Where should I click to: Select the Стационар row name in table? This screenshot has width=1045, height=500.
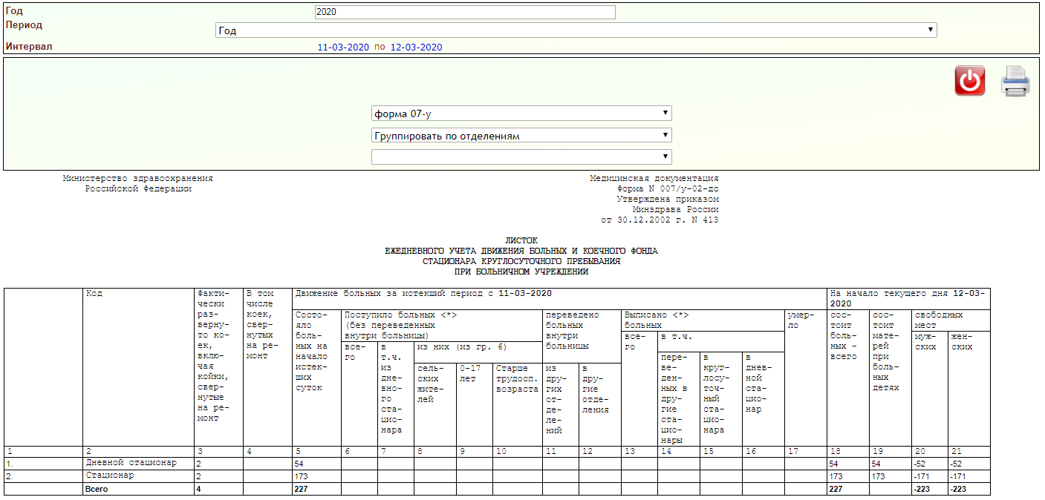[x=110, y=476]
